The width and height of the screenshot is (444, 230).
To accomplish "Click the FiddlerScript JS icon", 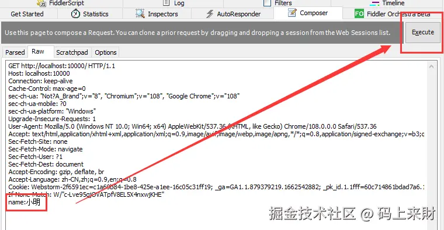I will click(x=41, y=3).
